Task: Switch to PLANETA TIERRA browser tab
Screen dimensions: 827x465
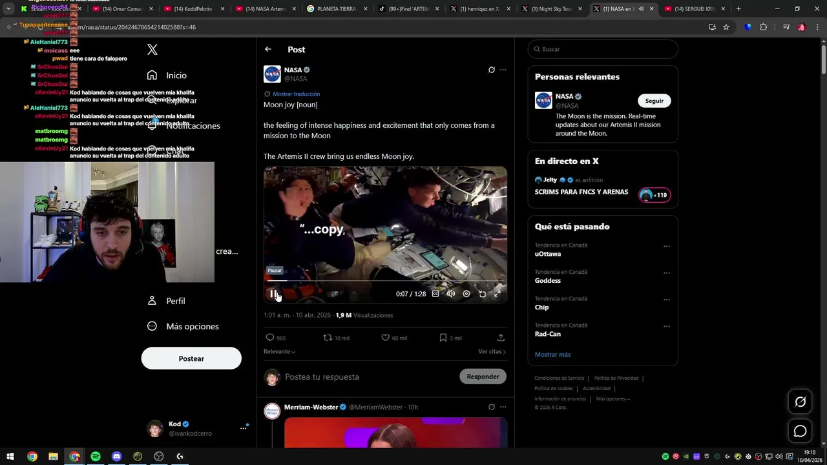Action: 336,9
